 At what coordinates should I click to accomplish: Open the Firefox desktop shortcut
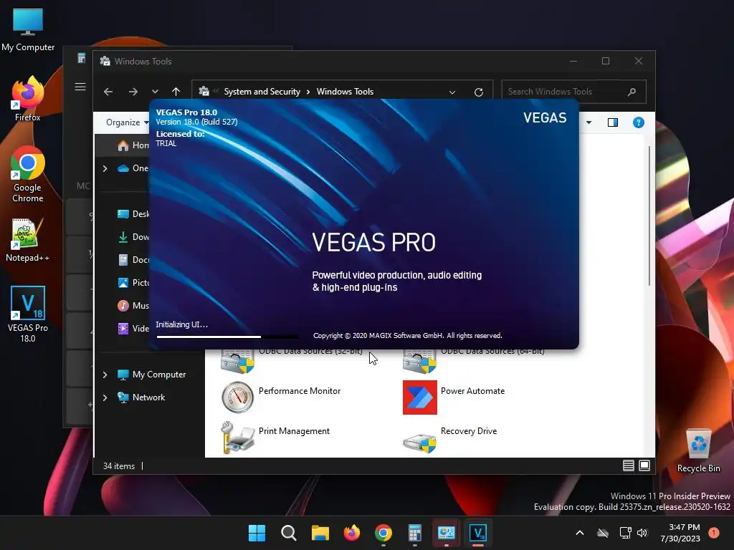tap(28, 99)
